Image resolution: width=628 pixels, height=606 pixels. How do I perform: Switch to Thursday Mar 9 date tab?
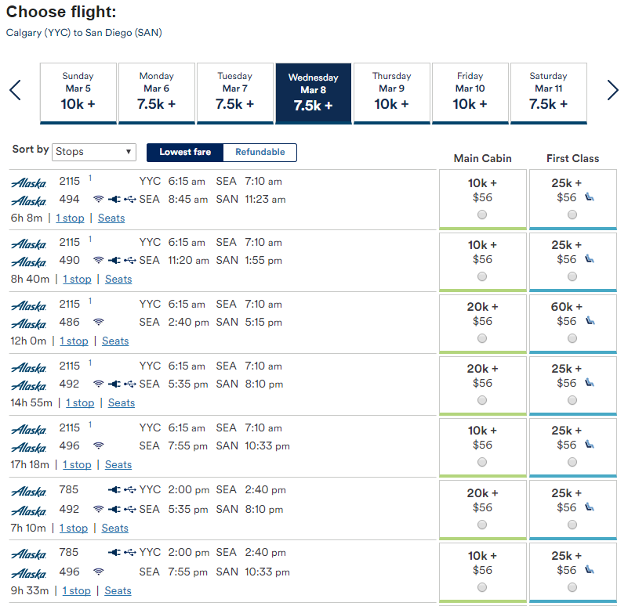[392, 93]
